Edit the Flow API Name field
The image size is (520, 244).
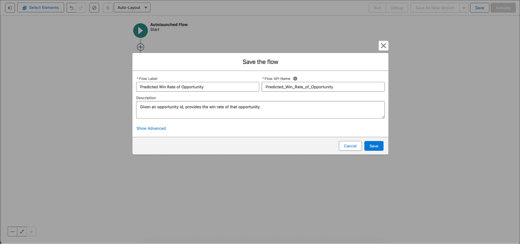tap(323, 87)
